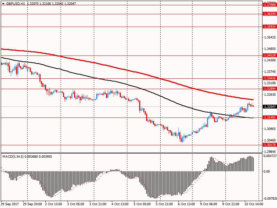This screenshot has height=208, width=277.
Task: Click the 2 Oct 13:00 time label
Action: click(x=54, y=204)
